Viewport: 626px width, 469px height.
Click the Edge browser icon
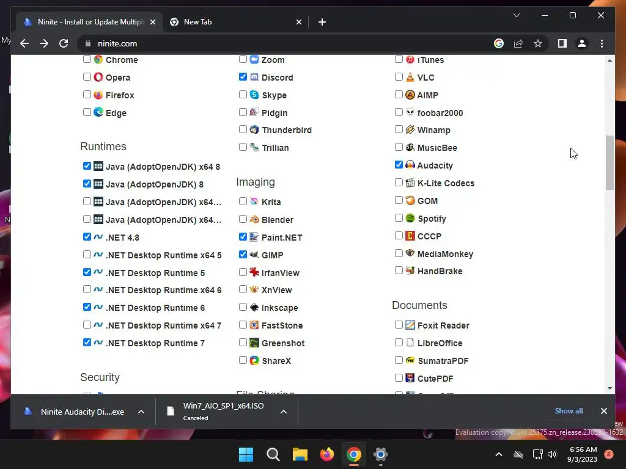point(98,112)
